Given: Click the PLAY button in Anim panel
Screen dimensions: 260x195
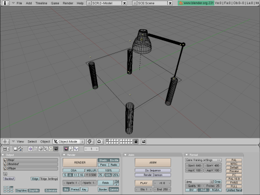Looking at the screenshot, I should [144, 183].
